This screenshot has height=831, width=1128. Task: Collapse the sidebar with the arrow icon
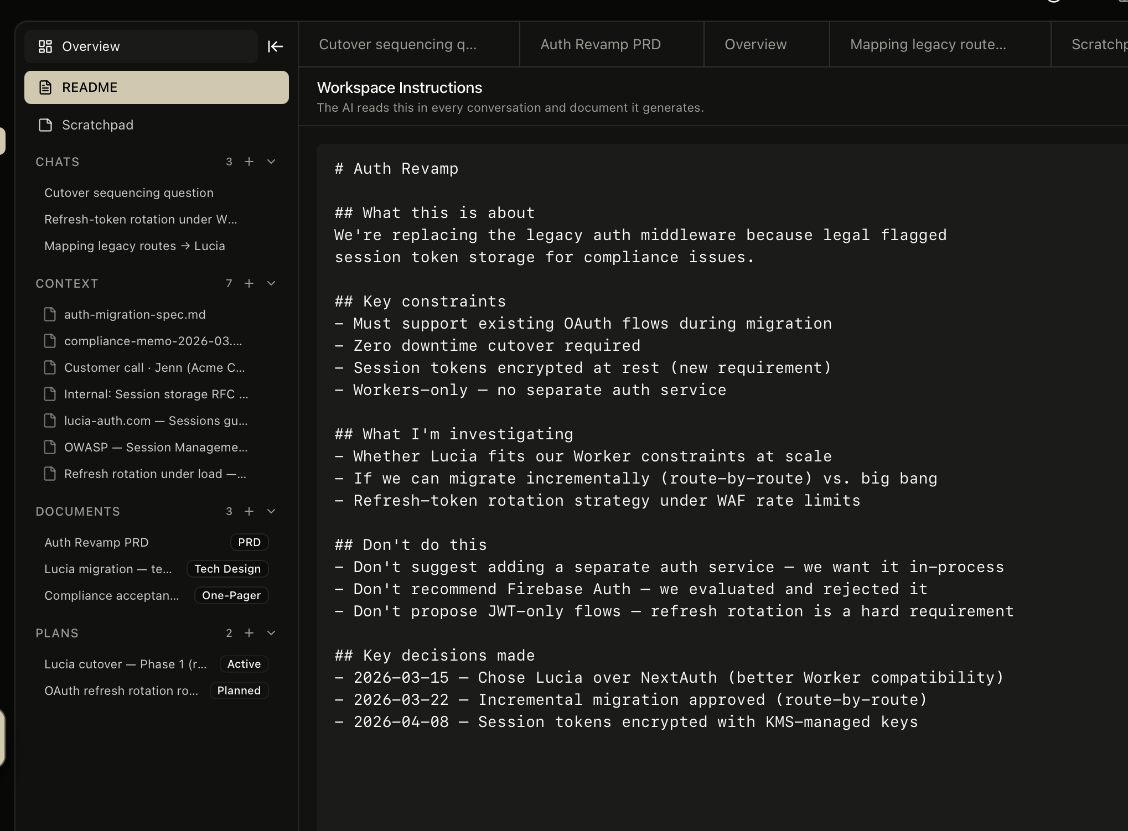point(275,46)
